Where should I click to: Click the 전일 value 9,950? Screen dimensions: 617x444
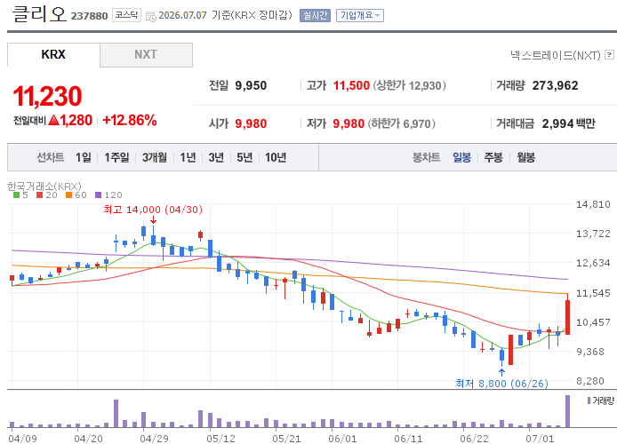251,85
